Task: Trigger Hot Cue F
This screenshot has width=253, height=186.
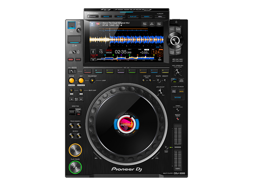Action: (143, 71)
